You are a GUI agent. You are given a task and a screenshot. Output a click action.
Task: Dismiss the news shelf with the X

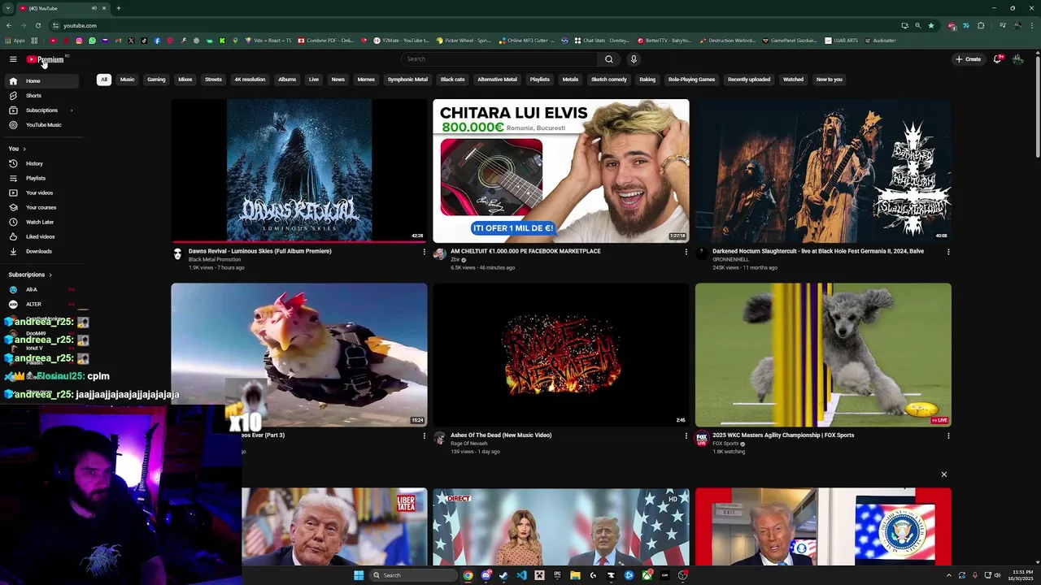point(944,474)
